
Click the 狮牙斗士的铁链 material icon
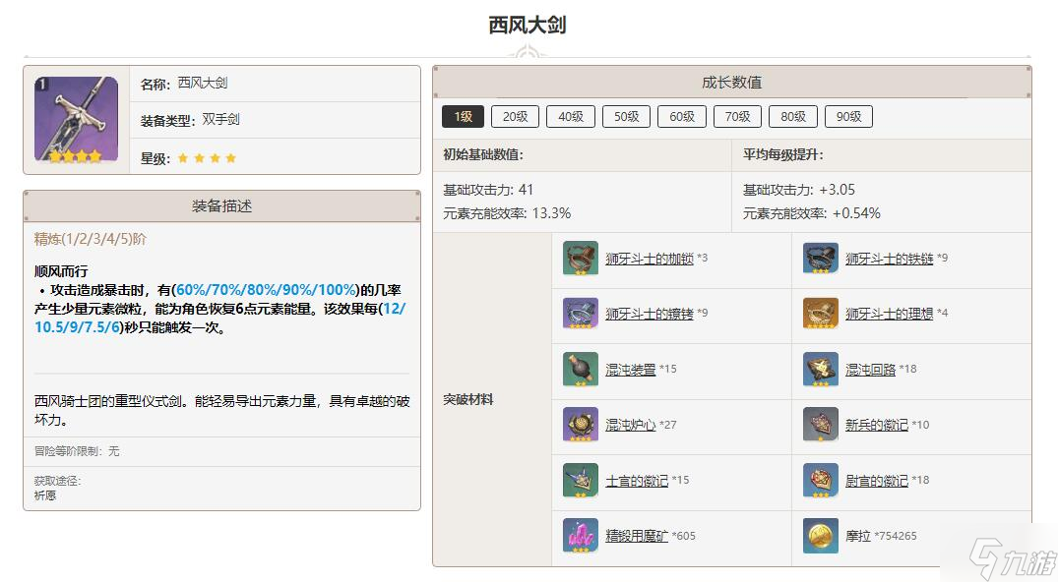click(821, 259)
